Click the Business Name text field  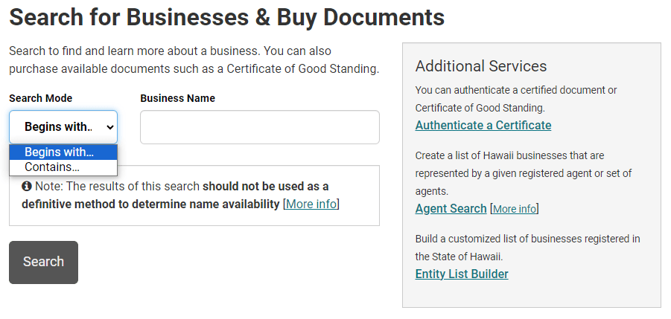[259, 127]
